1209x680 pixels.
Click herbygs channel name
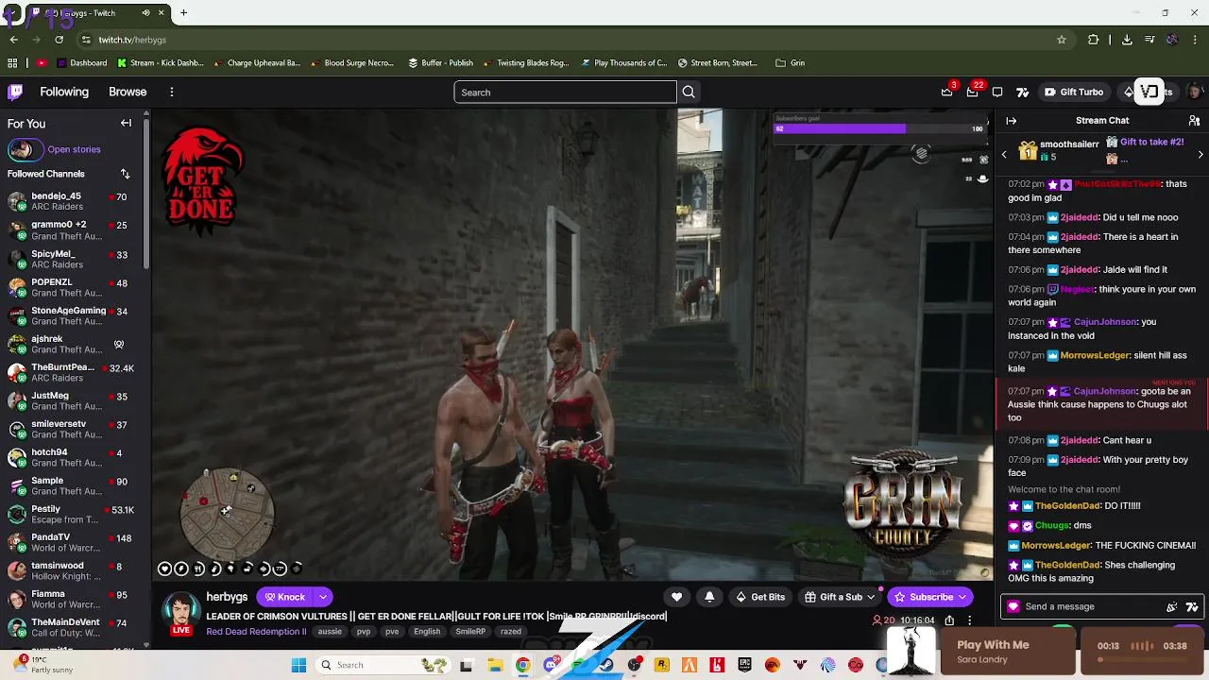[227, 597]
